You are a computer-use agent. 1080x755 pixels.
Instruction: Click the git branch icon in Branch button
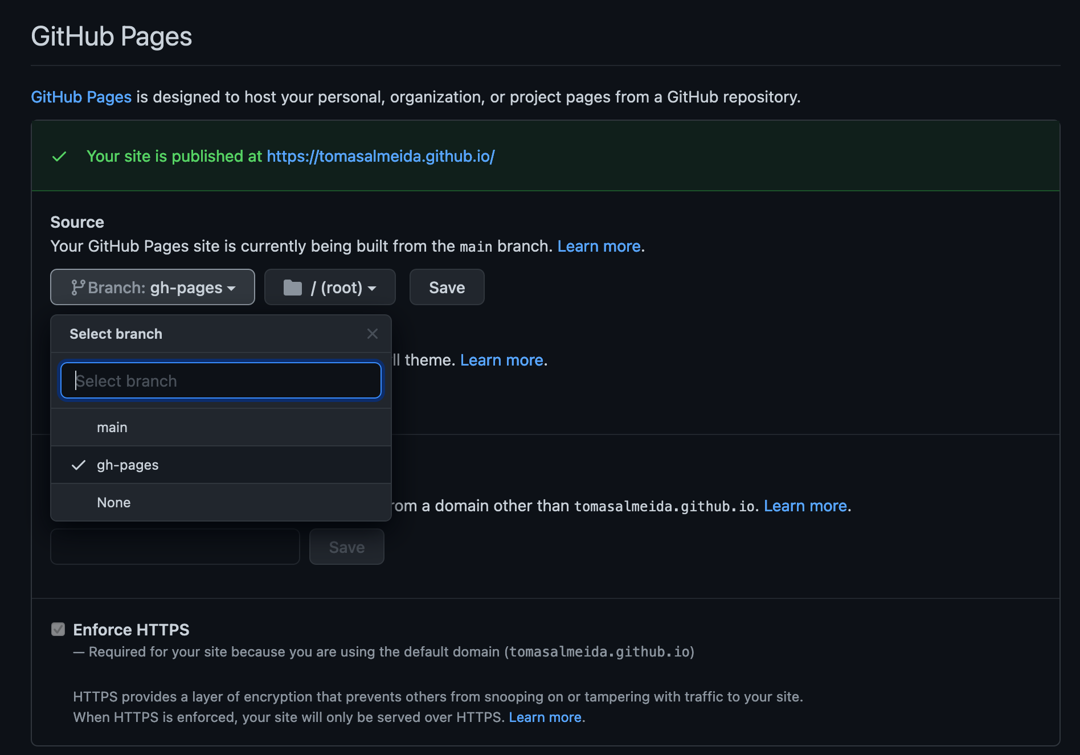coord(78,288)
